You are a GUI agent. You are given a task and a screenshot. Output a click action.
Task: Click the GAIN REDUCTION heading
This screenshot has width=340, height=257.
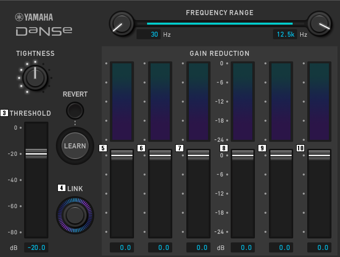tap(220, 53)
